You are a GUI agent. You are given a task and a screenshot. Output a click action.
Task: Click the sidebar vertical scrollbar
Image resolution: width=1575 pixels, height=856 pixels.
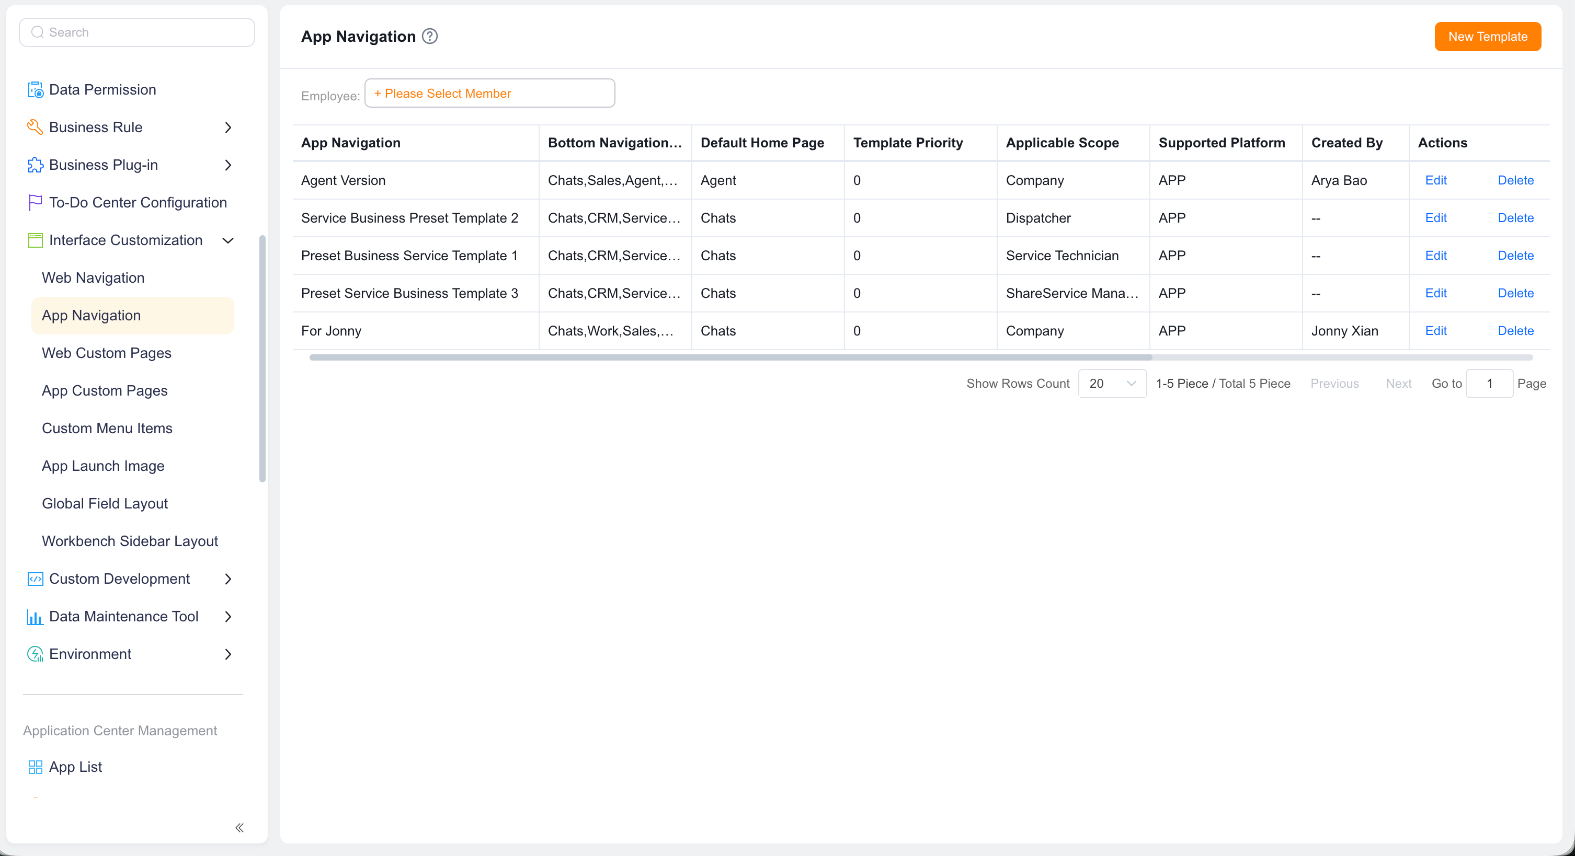click(263, 358)
